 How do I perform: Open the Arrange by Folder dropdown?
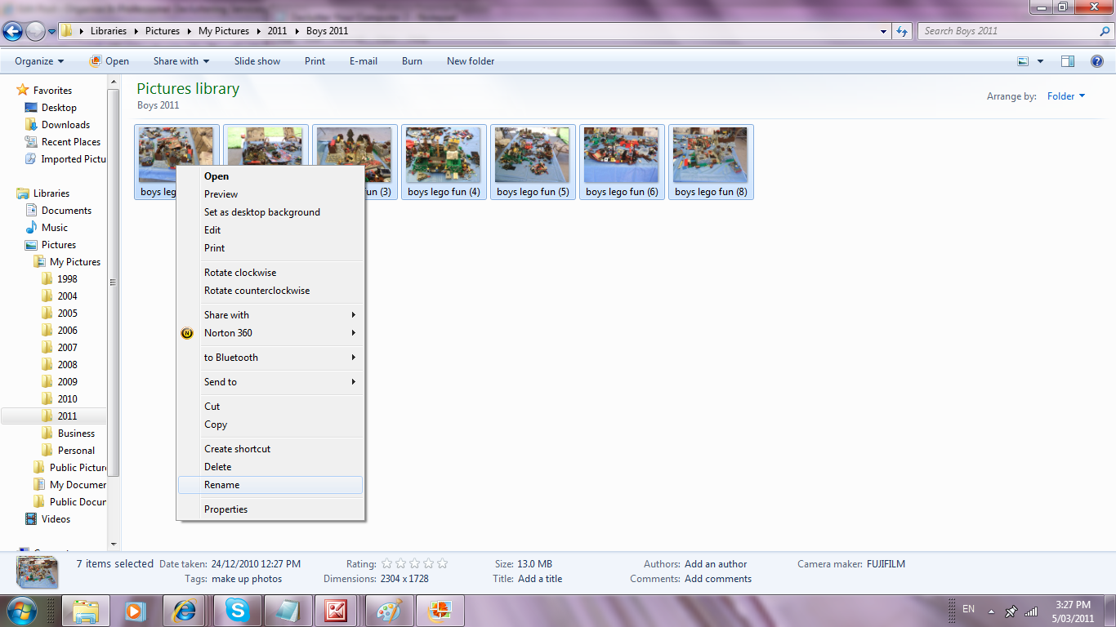coord(1066,96)
